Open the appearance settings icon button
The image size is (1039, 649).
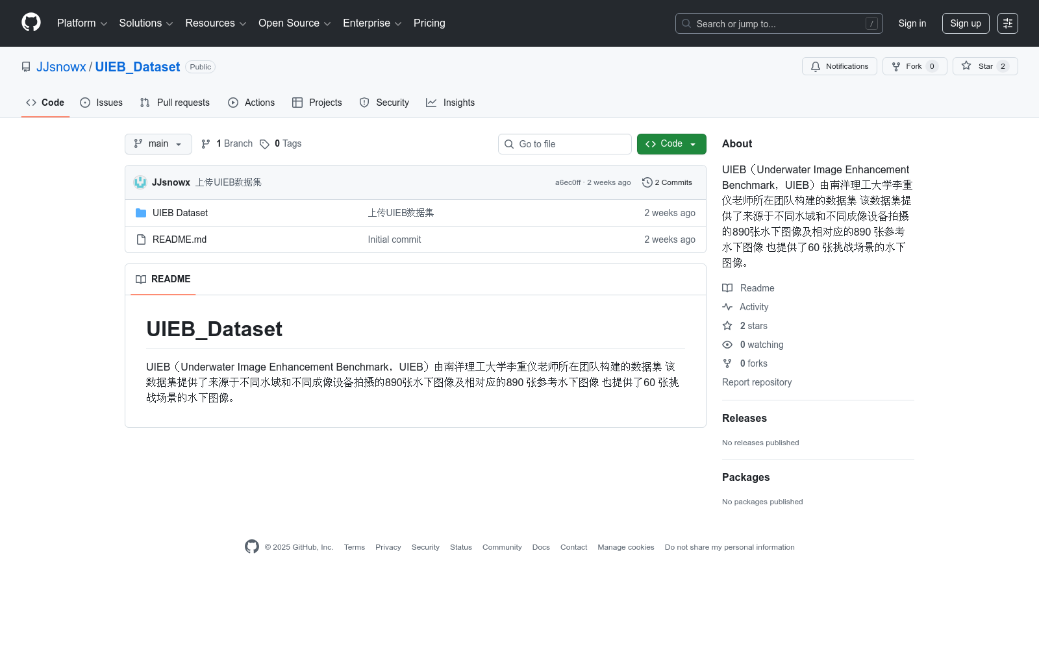pyautogui.click(x=1008, y=23)
